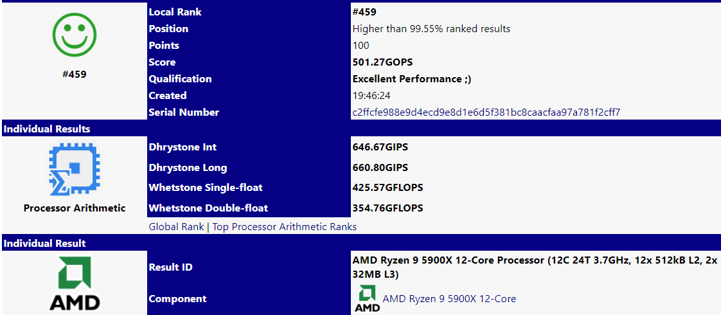This screenshot has height=315, width=721.
Task: Click the Excellent Performance qualification text
Action: pyautogui.click(x=412, y=78)
